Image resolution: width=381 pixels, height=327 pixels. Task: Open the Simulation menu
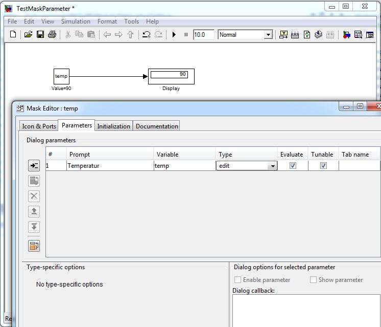pos(76,21)
